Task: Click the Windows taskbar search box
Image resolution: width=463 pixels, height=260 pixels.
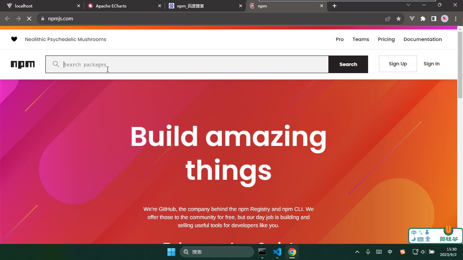Action: tap(217, 252)
